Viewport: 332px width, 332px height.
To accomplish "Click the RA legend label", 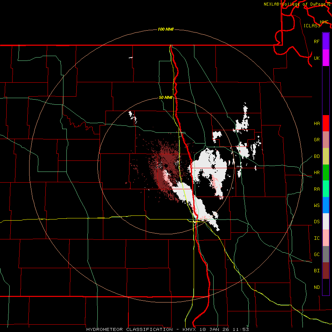I will pyautogui.click(x=317, y=189).
